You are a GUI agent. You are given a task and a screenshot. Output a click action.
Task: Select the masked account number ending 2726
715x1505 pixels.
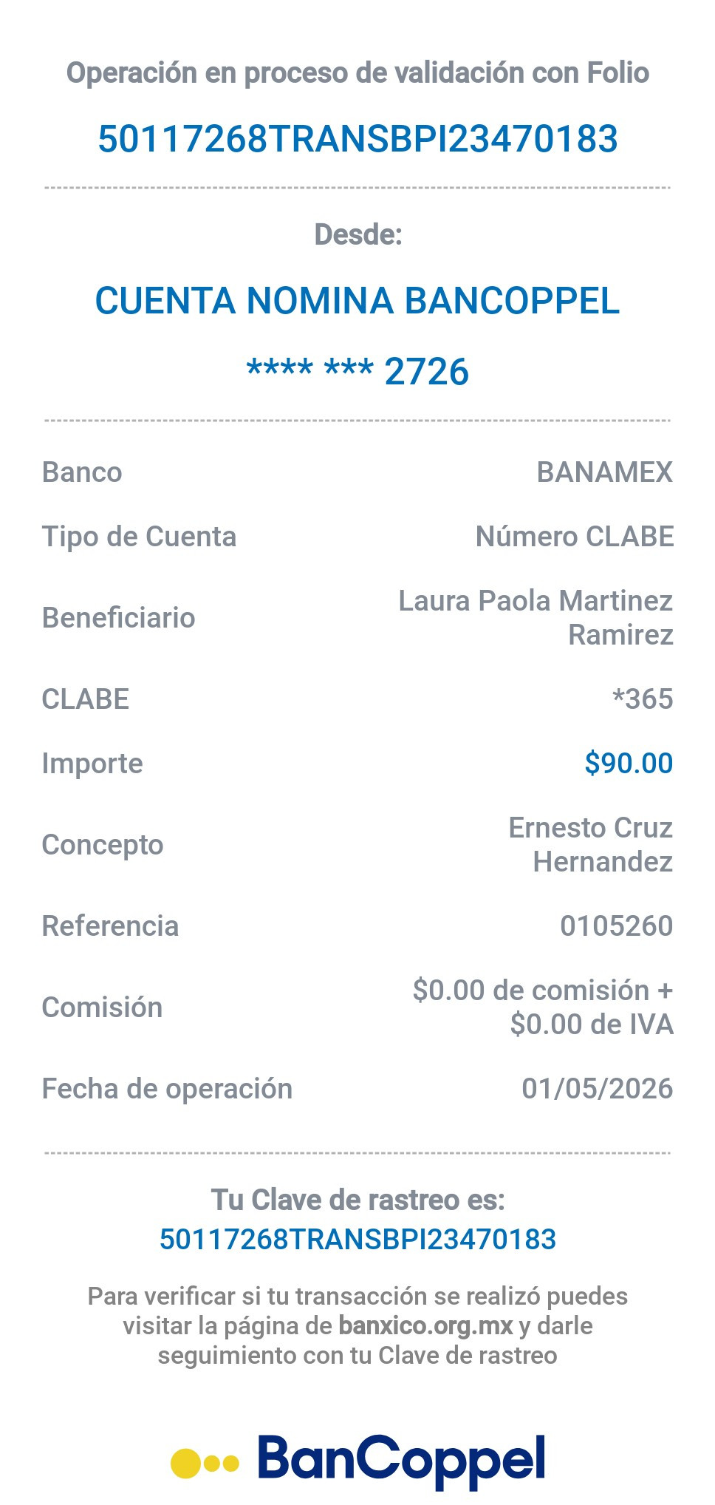click(x=357, y=371)
